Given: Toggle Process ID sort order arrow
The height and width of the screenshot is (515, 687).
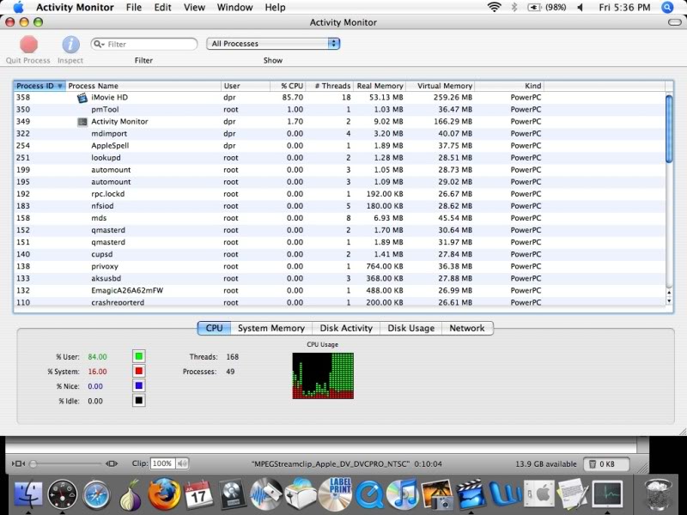Looking at the screenshot, I should point(60,86).
